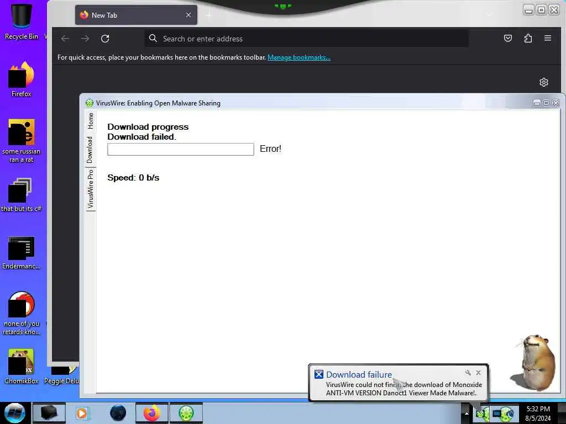This screenshot has height=424, width=566.
Task: Reload the current Firefox page
Action: 105,39
